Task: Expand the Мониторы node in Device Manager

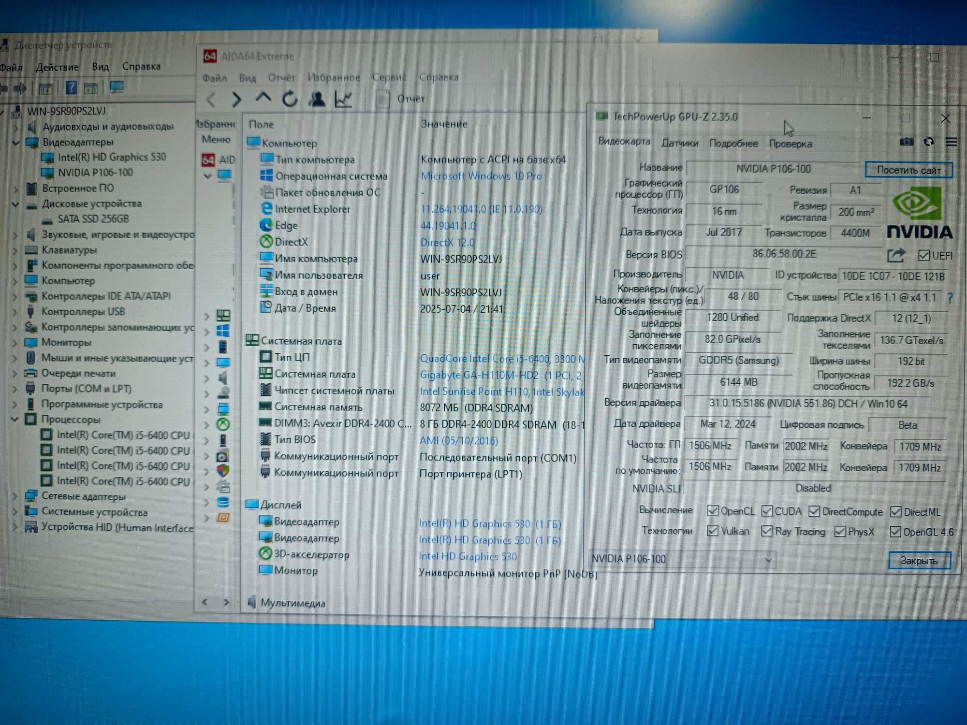Action: [x=15, y=343]
